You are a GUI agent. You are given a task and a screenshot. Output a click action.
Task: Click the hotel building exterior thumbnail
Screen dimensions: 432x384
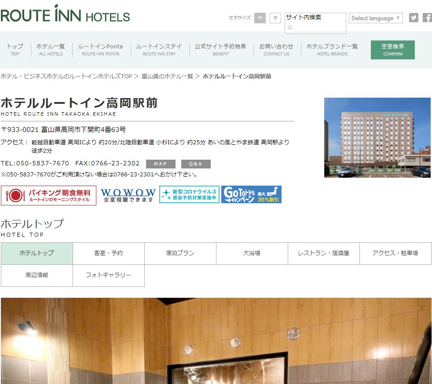pyautogui.click(x=377, y=138)
